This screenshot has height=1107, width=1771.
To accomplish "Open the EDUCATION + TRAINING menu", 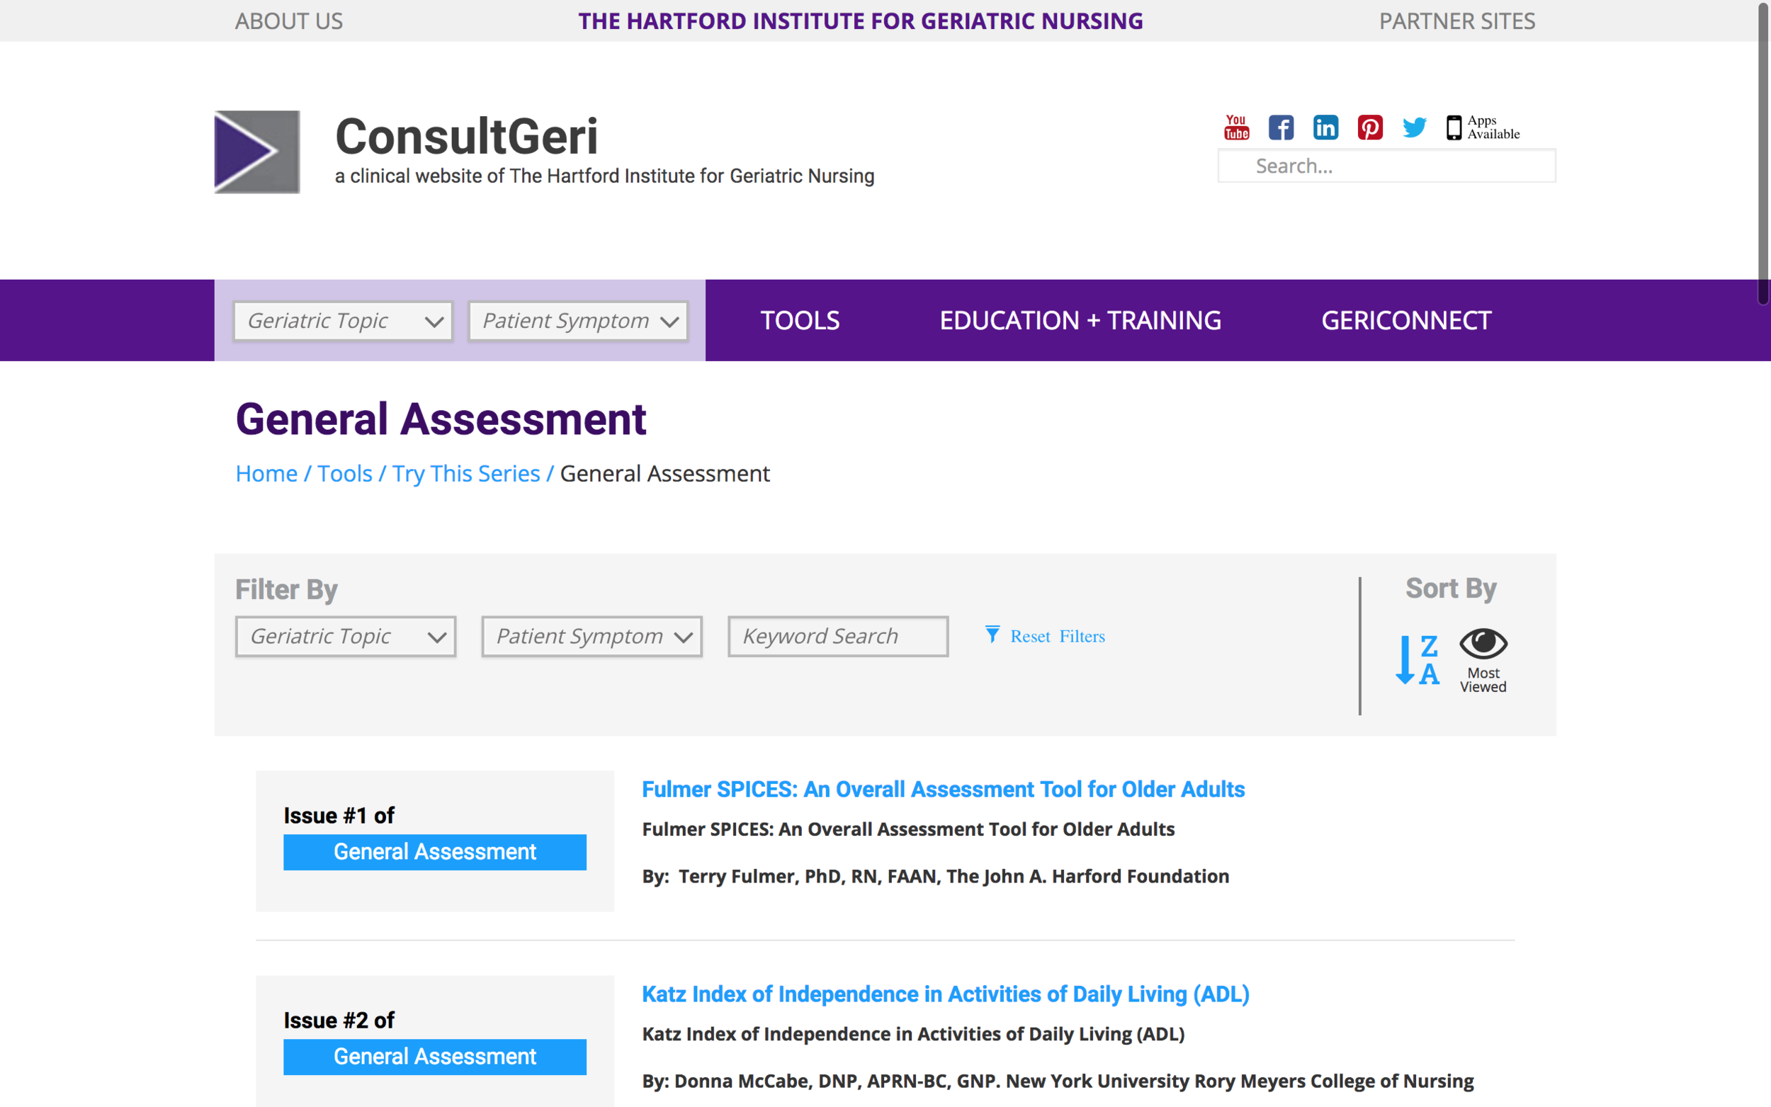I will (x=1080, y=321).
